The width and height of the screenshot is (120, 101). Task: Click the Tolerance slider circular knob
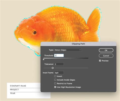click(53, 68)
